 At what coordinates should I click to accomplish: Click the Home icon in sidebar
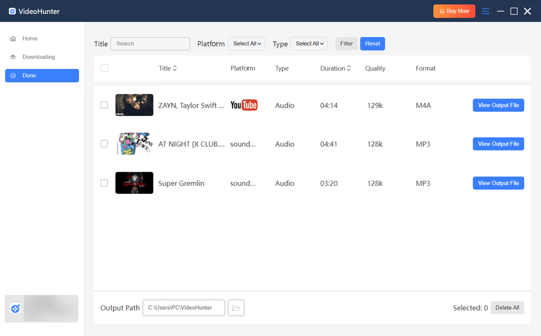(x=13, y=39)
